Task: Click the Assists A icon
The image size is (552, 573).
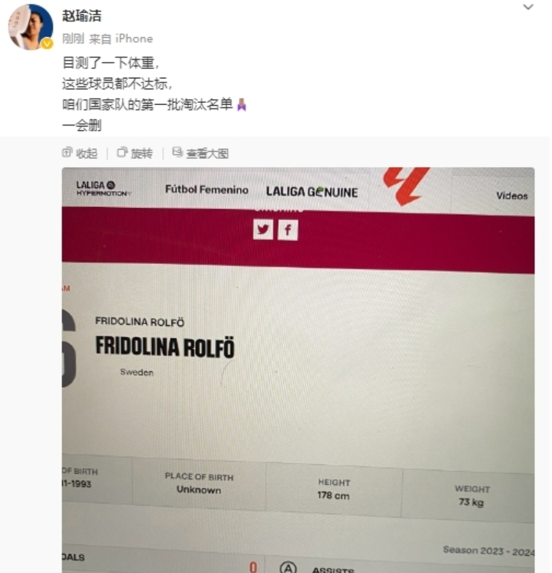Action: click(x=288, y=567)
